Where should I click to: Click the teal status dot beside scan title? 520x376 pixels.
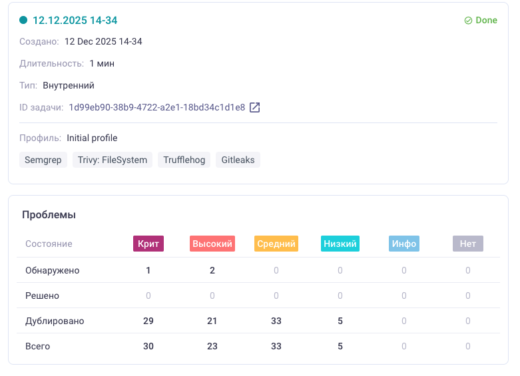(23, 21)
